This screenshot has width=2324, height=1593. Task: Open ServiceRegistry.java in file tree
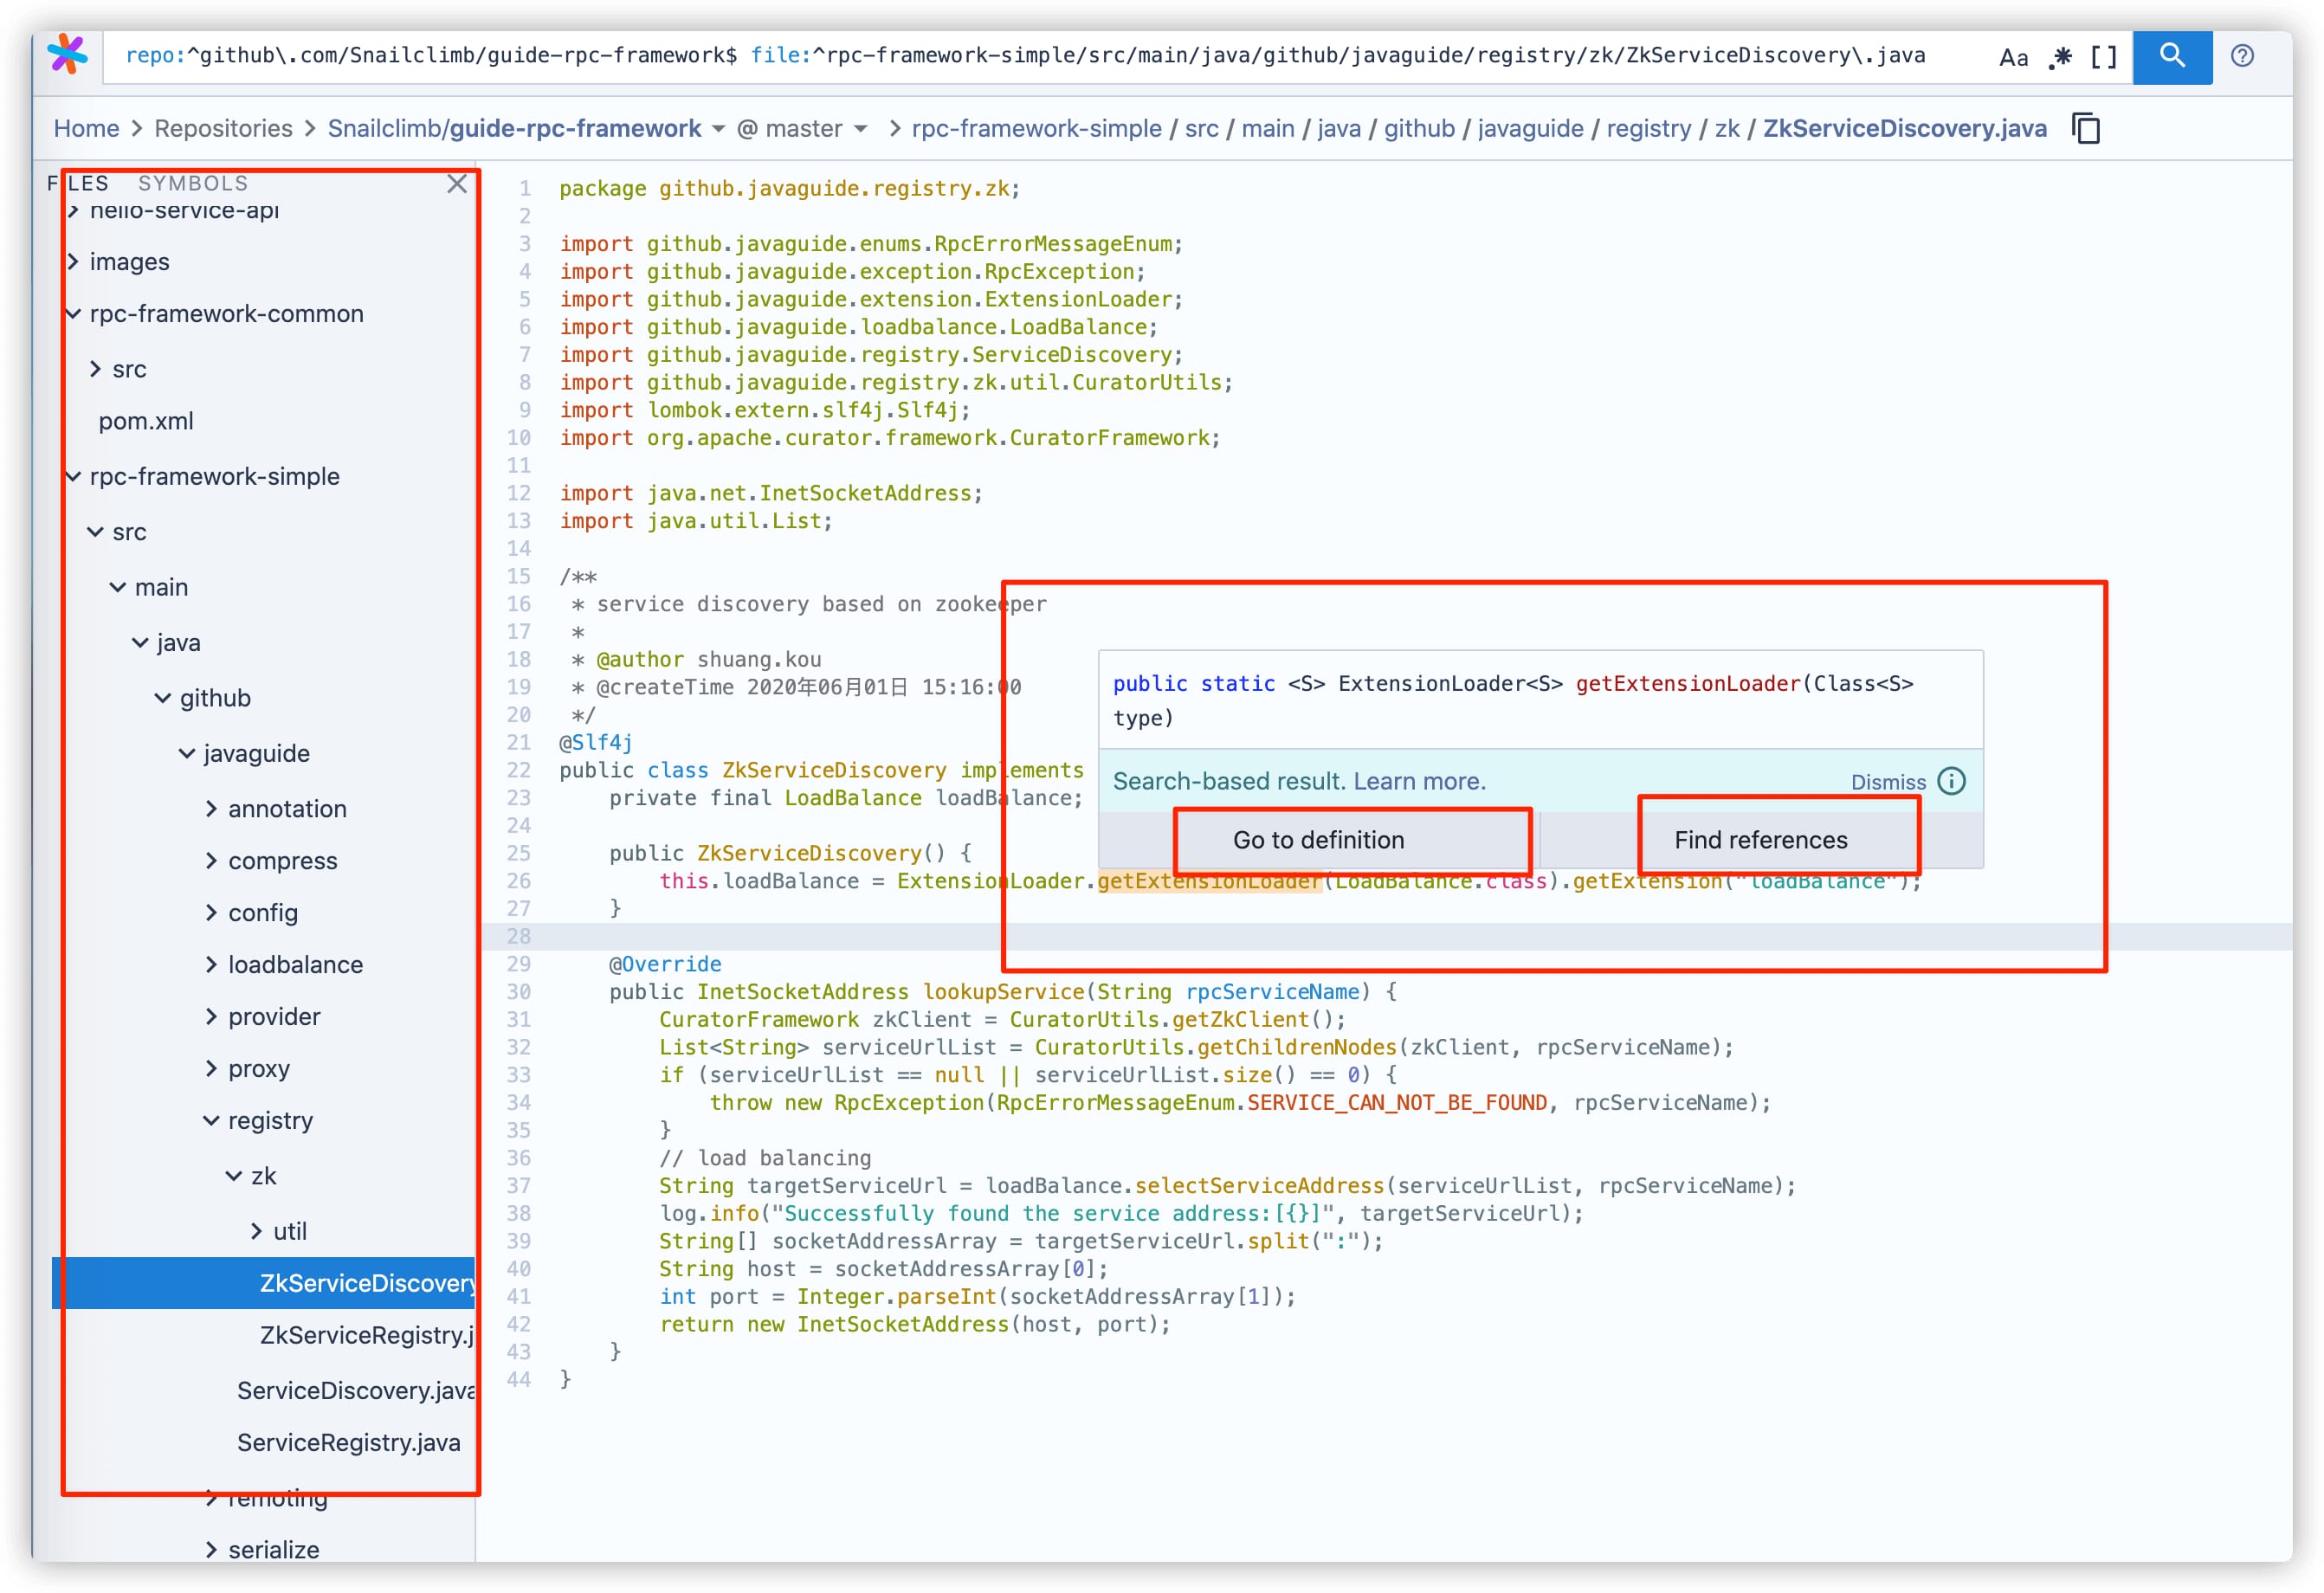point(348,1443)
